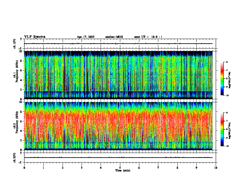Click tick "4" on the Time axis
Screen dimensions: 243x188
tap(101, 168)
